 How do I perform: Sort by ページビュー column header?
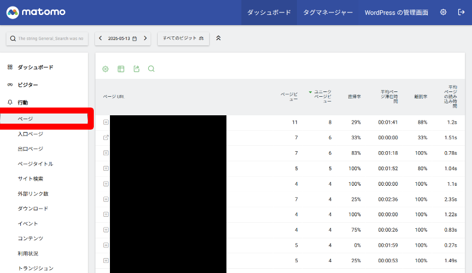[x=289, y=97]
